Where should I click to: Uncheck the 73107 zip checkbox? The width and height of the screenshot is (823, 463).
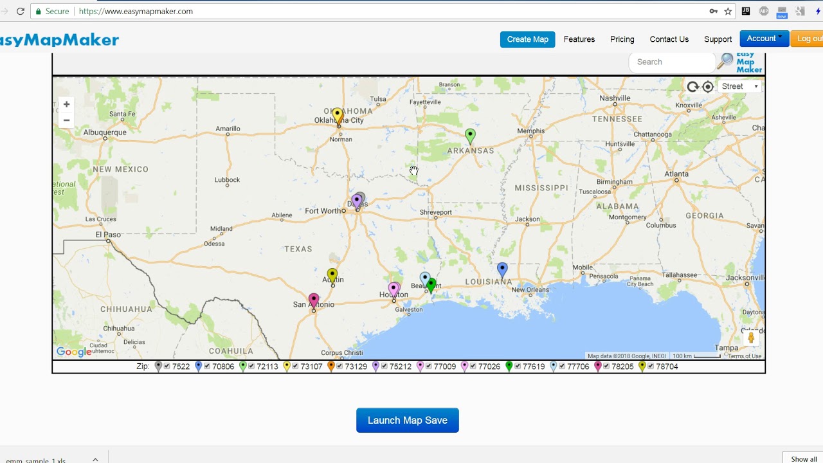(295, 367)
